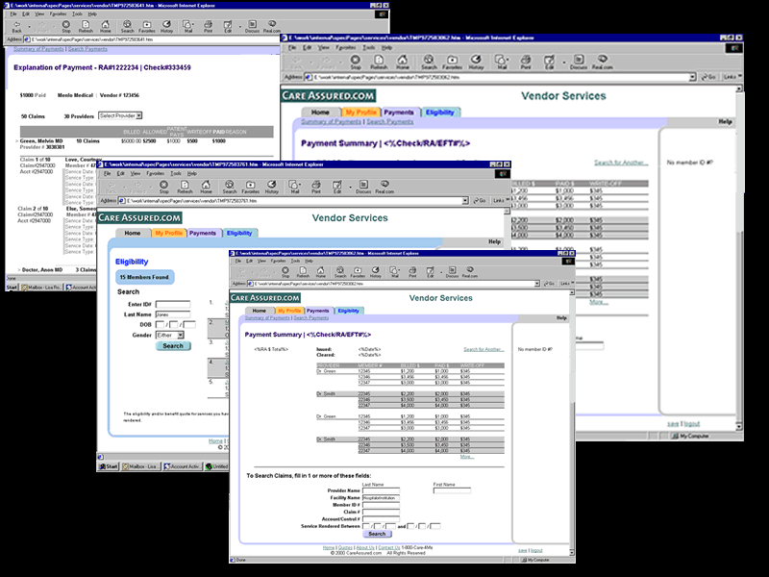The image size is (769, 577).
Task: Expand the Doctor, Anon MD provider row
Action: click(x=19, y=270)
